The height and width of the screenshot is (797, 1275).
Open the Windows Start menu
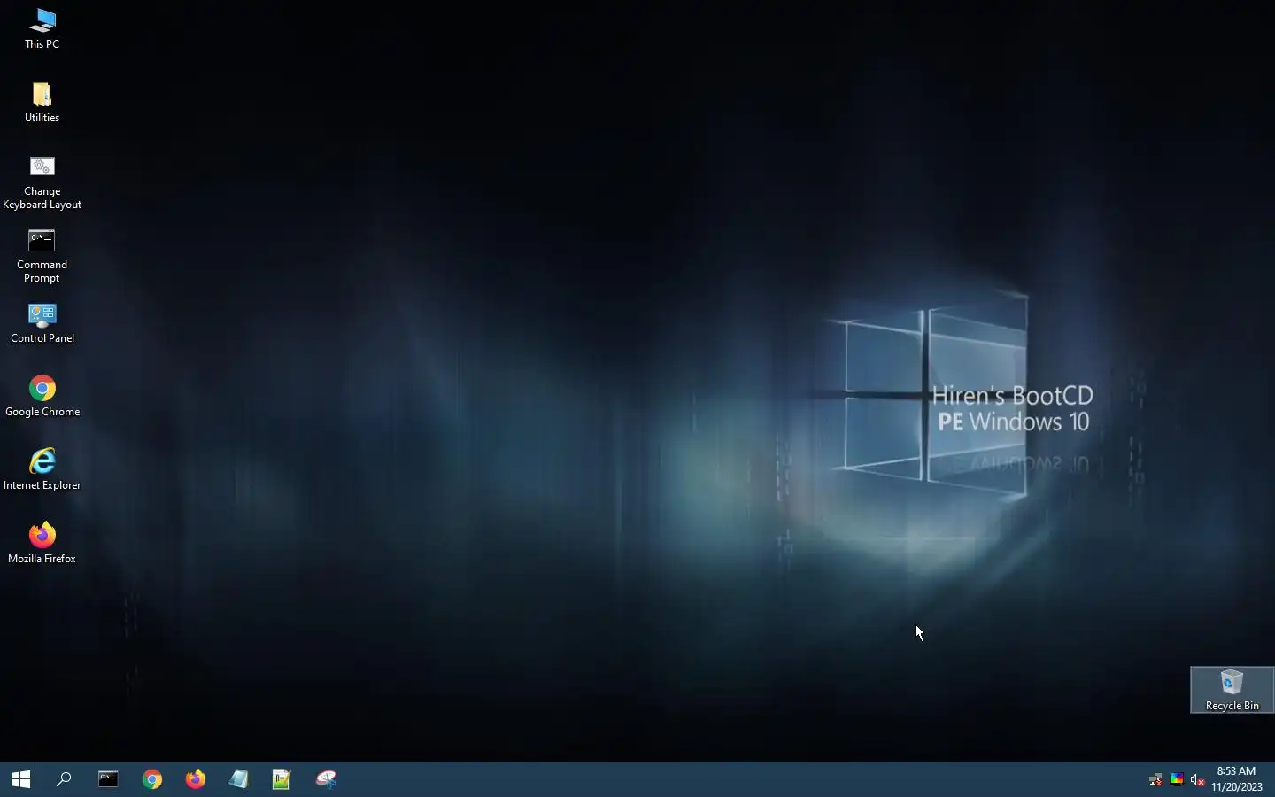[x=21, y=779]
